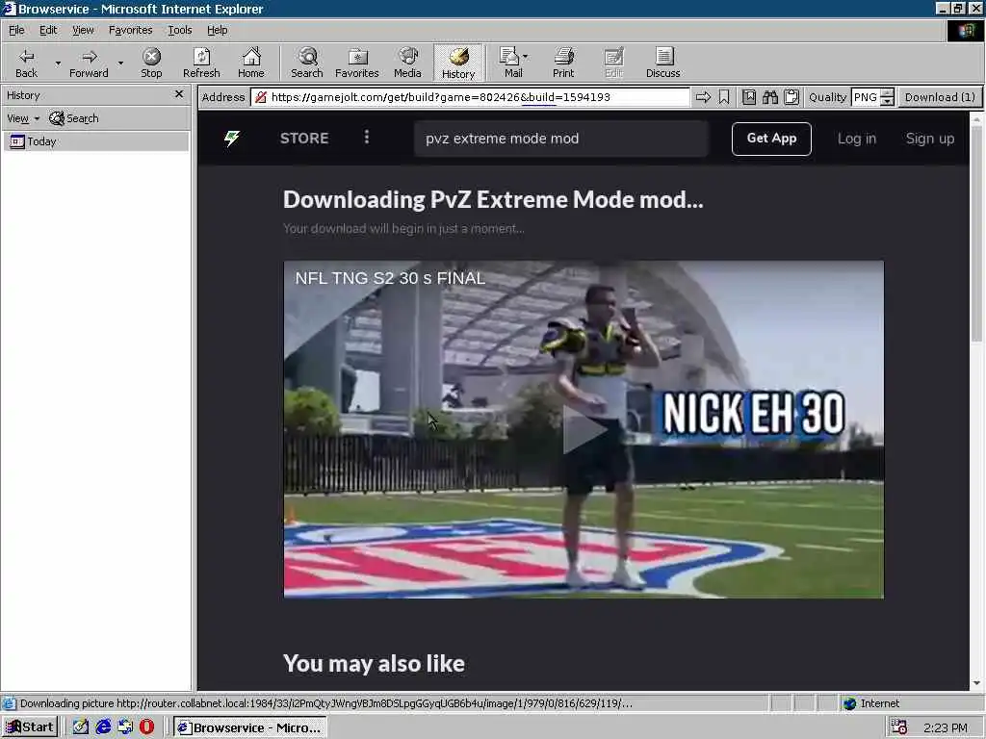
Task: Open the Tools menu
Action: (x=179, y=30)
